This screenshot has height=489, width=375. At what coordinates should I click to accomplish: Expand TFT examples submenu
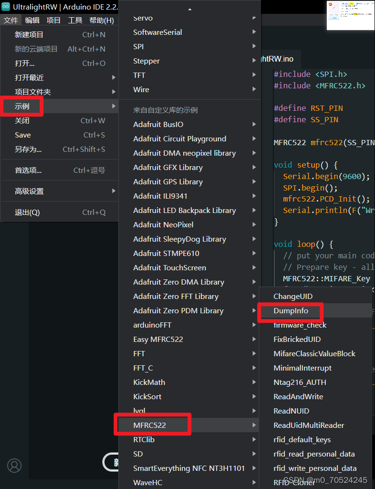pos(190,75)
